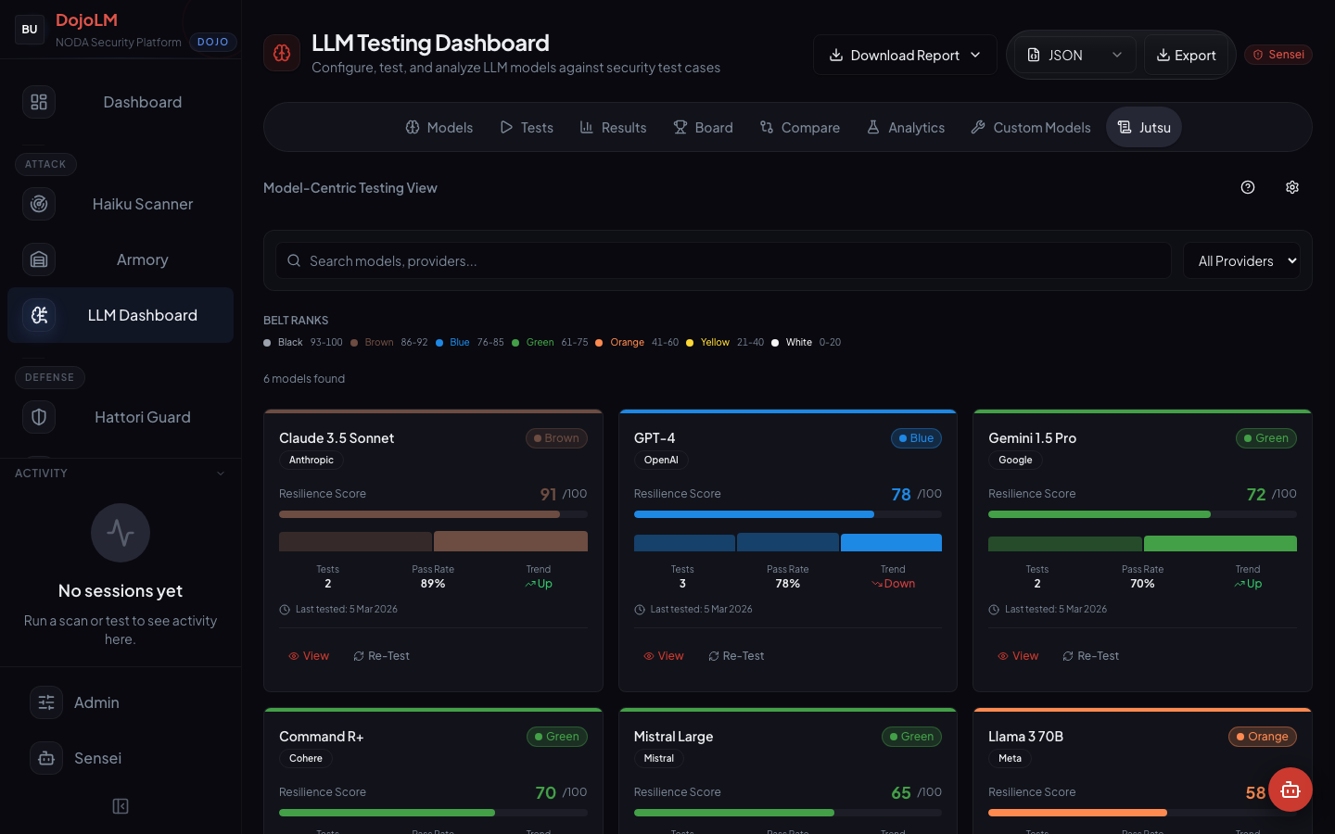Click GPT-4 trend Down indicator

coord(894,584)
